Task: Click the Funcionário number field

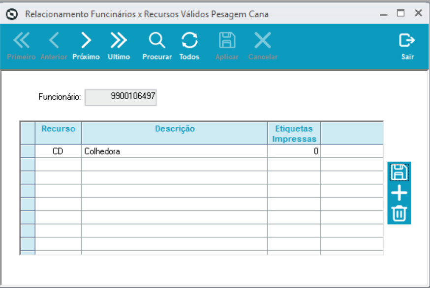Action: coord(121,97)
